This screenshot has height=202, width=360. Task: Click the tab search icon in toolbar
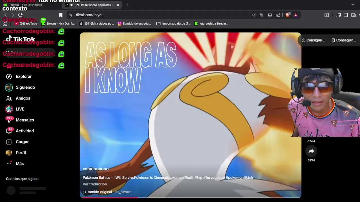(327, 15)
